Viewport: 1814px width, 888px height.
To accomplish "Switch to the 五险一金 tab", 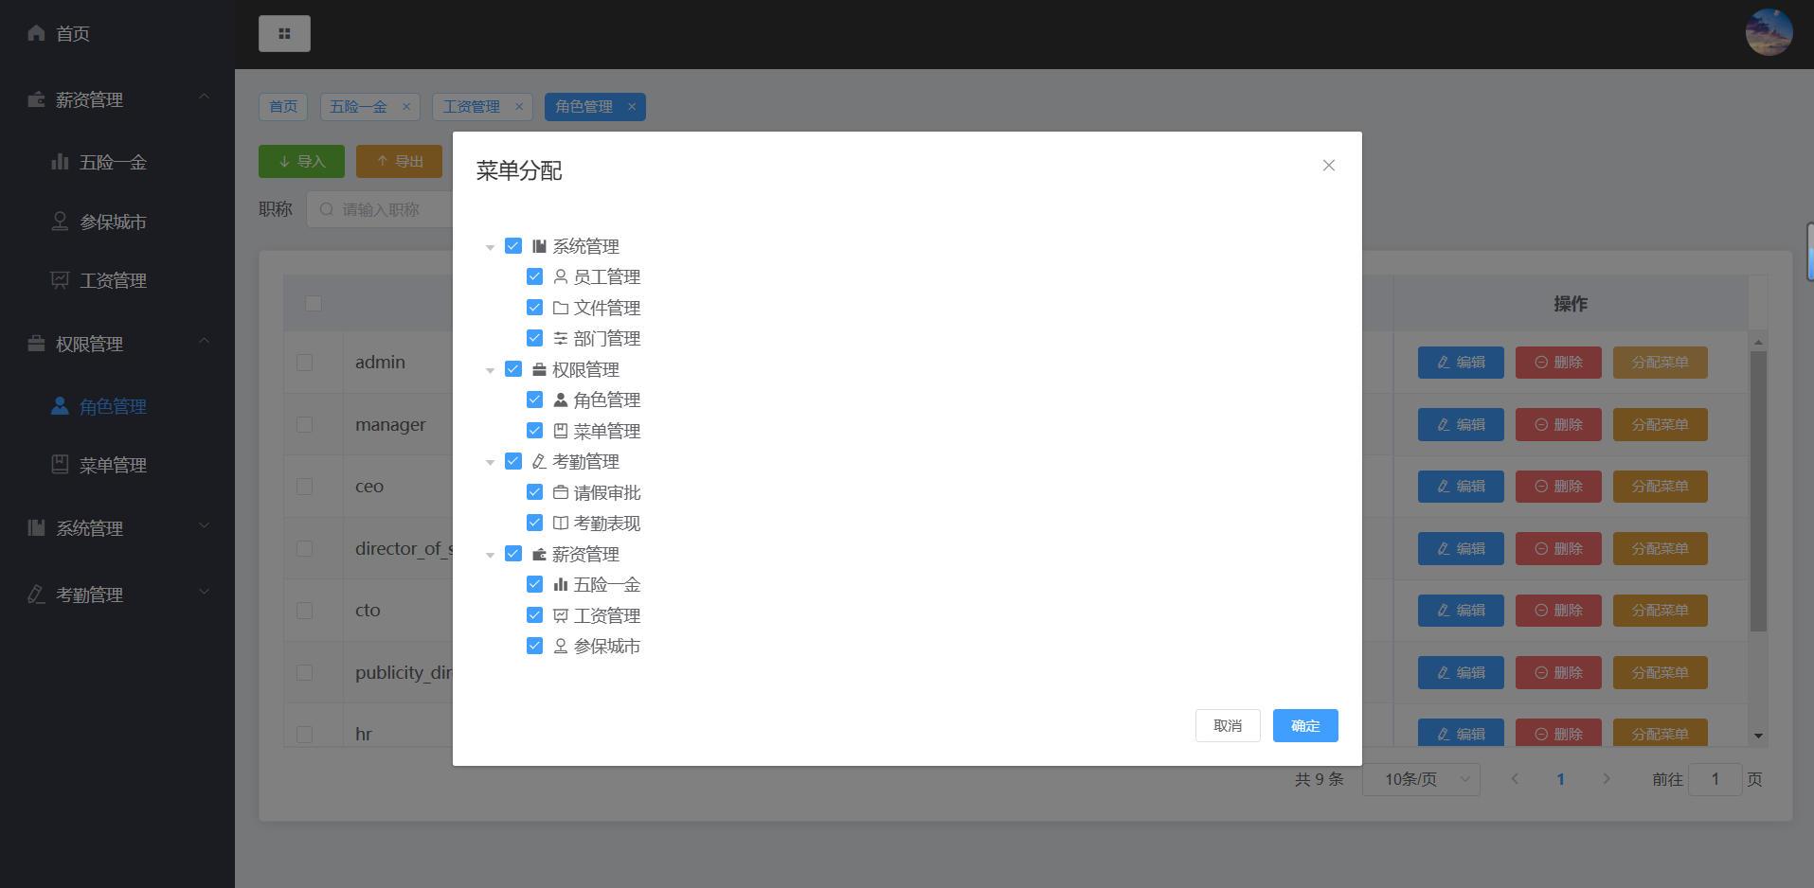I will [359, 106].
